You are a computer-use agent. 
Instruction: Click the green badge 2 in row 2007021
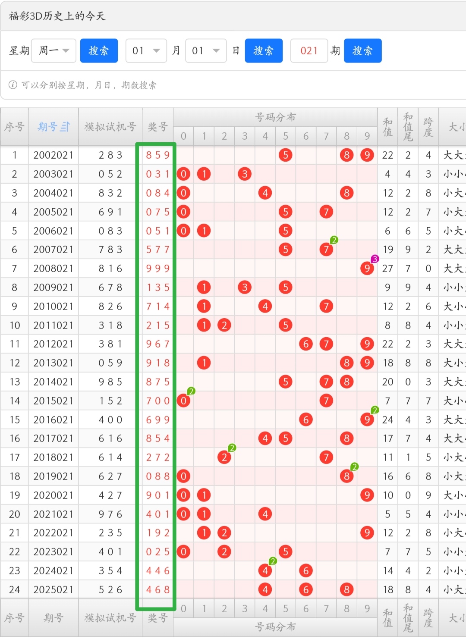(x=334, y=240)
